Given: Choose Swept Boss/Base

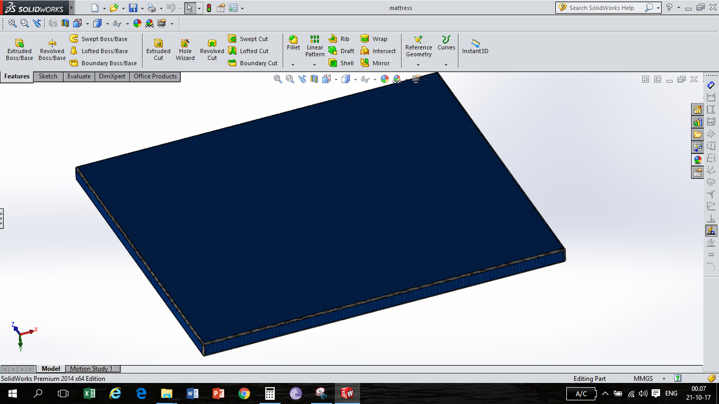Looking at the screenshot, I should (x=98, y=39).
